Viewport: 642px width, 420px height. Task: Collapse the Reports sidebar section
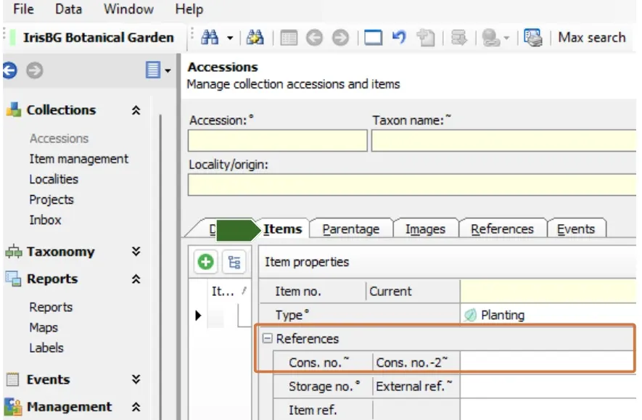136,279
